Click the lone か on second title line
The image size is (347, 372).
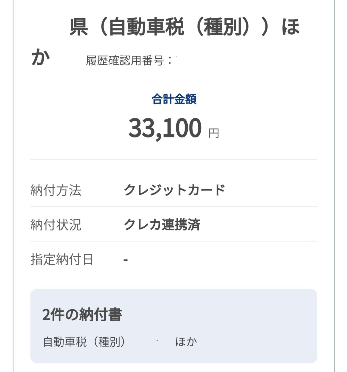pyautogui.click(x=40, y=57)
